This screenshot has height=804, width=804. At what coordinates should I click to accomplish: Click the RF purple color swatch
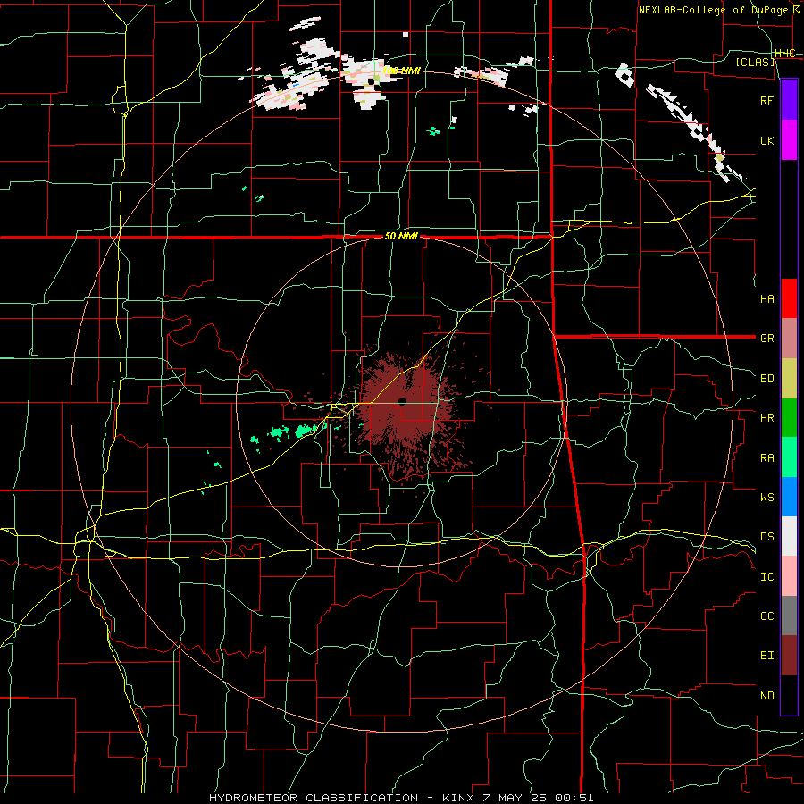[x=789, y=100]
